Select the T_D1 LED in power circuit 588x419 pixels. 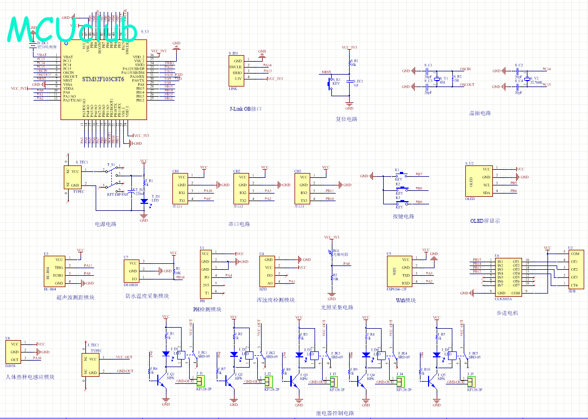(144, 202)
